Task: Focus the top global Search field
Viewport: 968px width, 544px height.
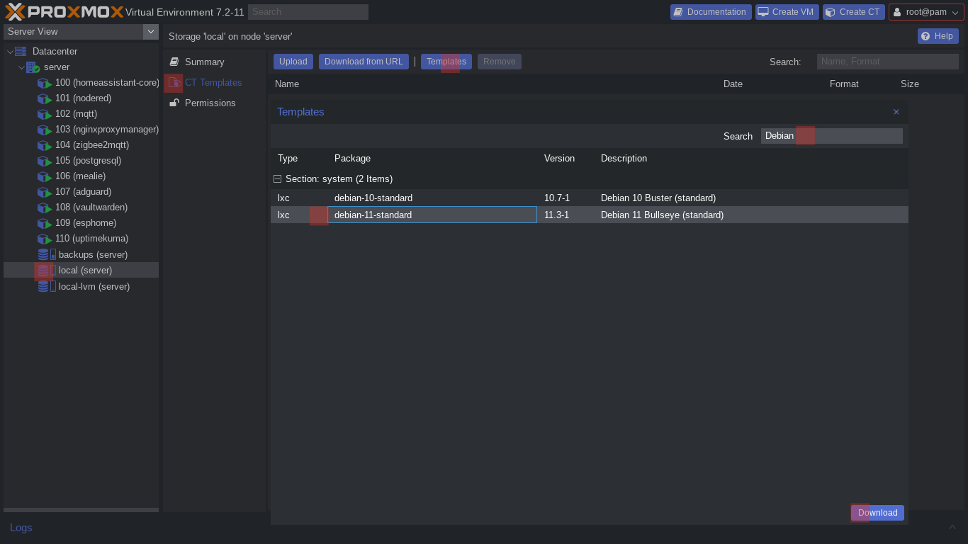Action: click(308, 11)
